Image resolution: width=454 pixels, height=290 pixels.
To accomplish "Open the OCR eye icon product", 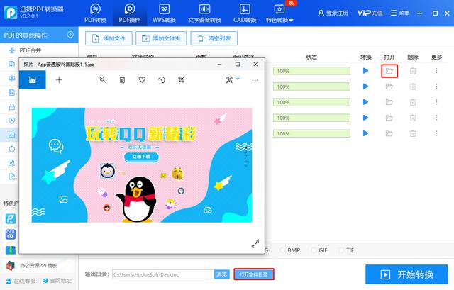I will point(11,235).
